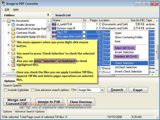Choose Print from context menu
The image size is (160, 120).
(117, 42)
